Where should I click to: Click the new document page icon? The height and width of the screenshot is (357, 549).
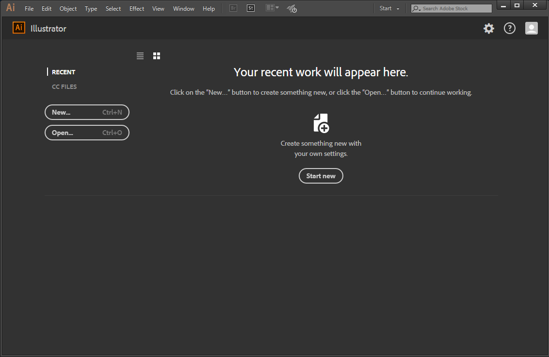(321, 123)
